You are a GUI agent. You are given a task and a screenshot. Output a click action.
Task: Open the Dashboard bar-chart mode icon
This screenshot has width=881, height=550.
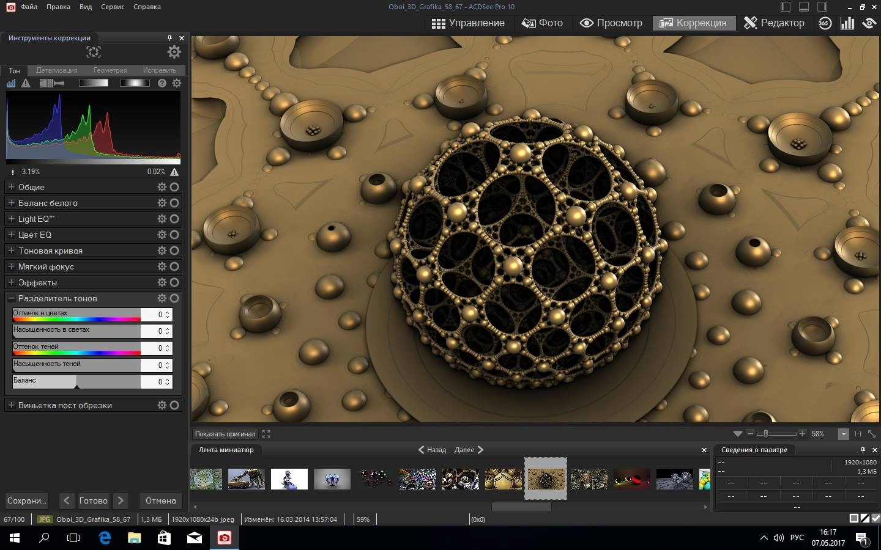point(847,23)
